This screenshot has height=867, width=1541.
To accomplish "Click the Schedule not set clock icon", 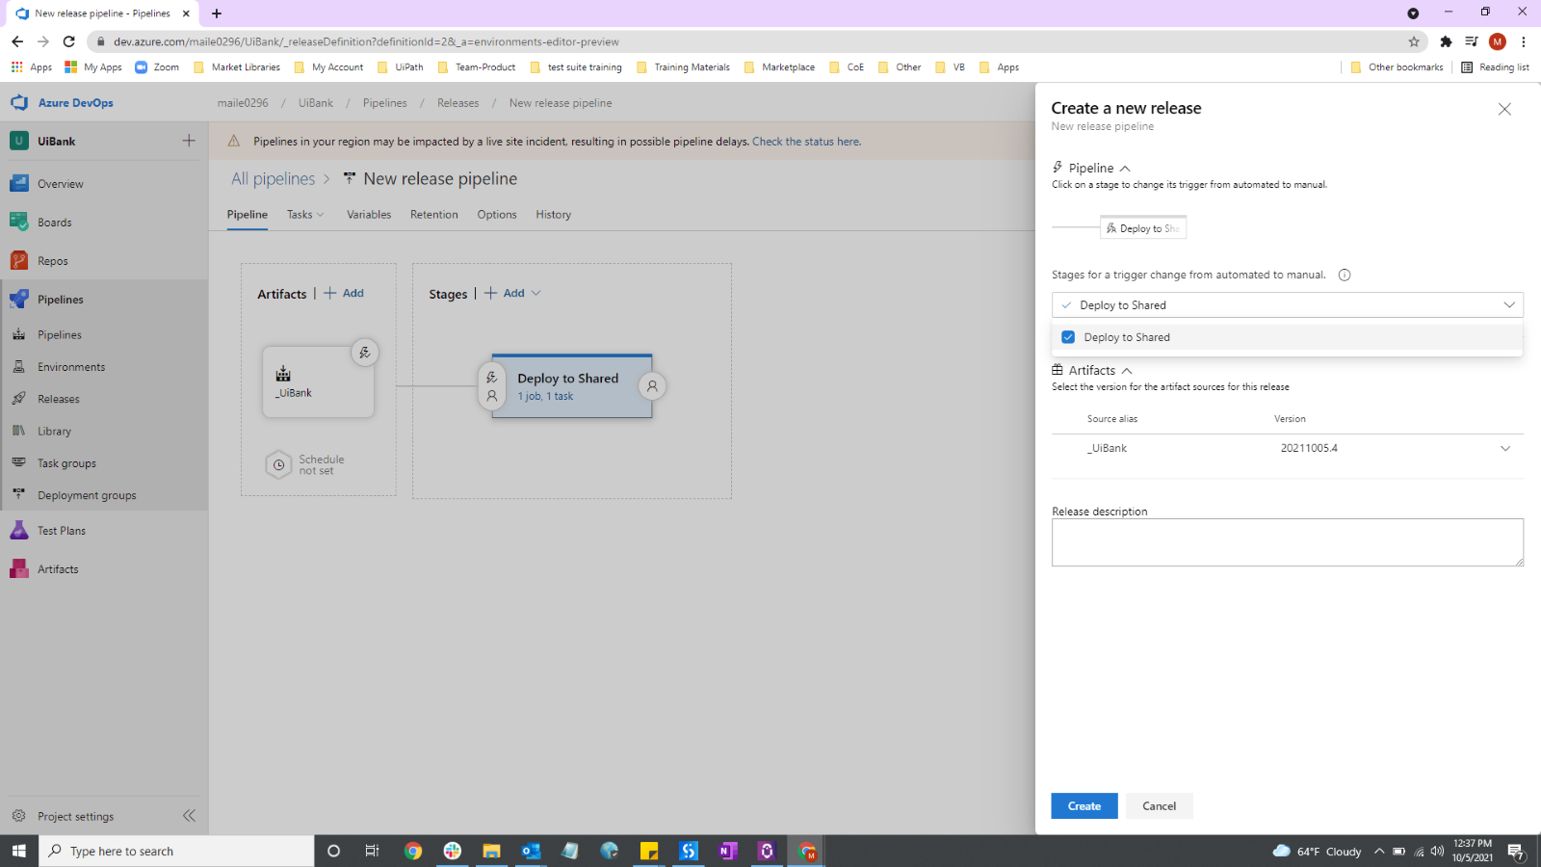I will coord(278,465).
